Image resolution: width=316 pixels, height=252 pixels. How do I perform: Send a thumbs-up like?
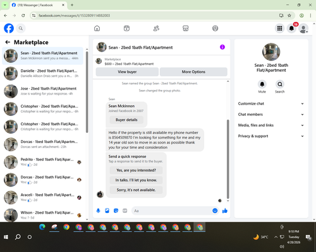point(225,210)
